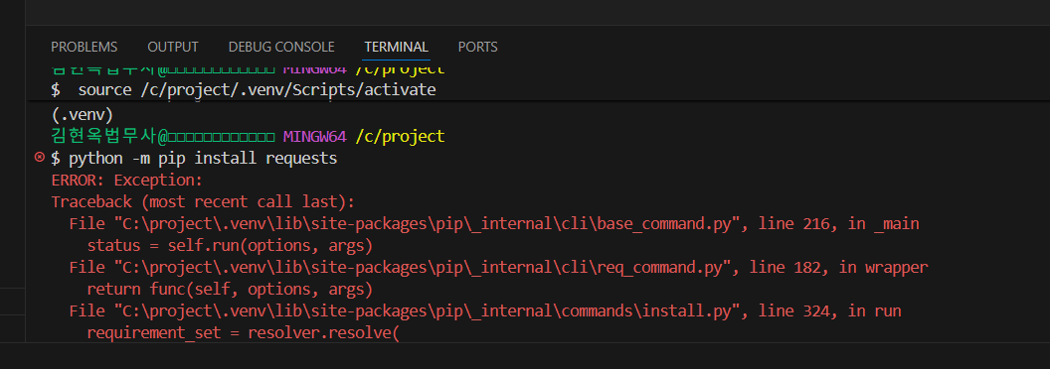Click the green Korean username in the prompt
The height and width of the screenshot is (369, 1050).
(x=103, y=137)
